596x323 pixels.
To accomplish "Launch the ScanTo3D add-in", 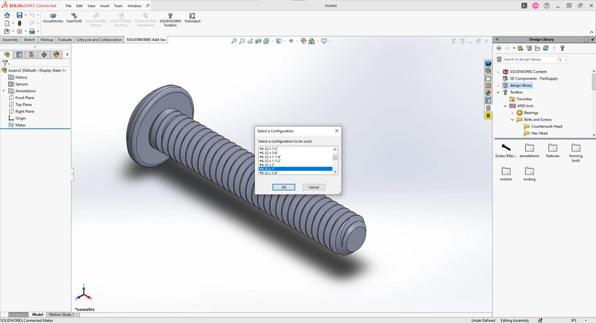I will click(74, 18).
